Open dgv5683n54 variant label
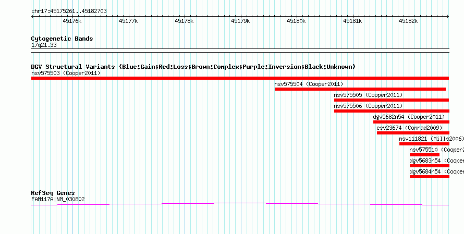Screen dimensions: 464x234 437,161
